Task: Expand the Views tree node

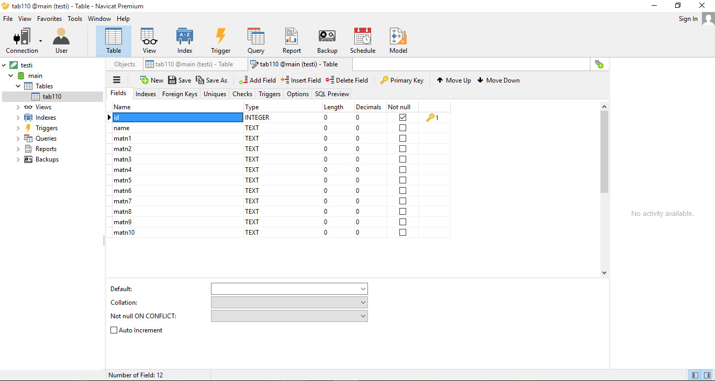Action: coord(18,107)
